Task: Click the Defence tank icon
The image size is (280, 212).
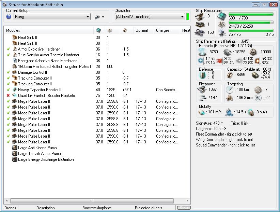Action: (202, 75)
